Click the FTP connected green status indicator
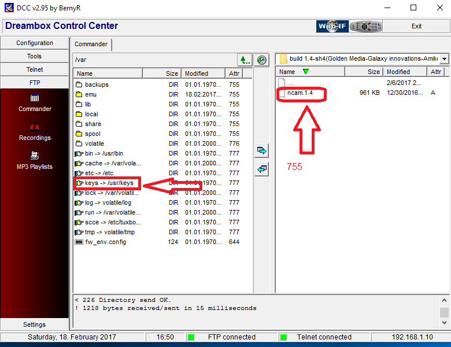The width and height of the screenshot is (451, 347). click(191, 337)
